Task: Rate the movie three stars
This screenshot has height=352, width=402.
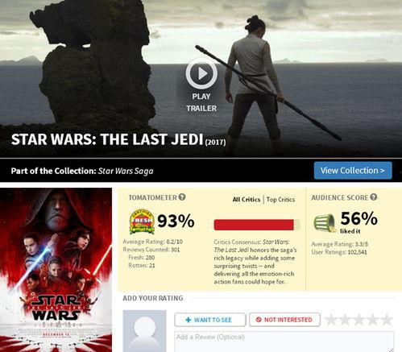Action: pos(359,320)
